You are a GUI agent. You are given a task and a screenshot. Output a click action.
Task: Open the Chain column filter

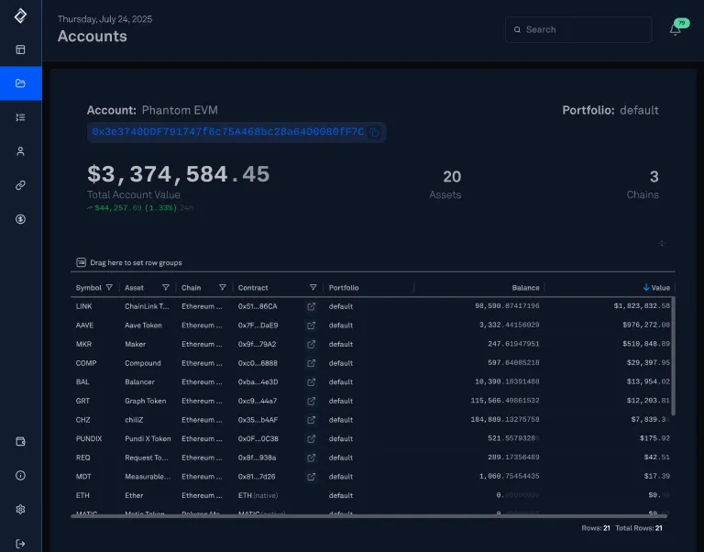tap(222, 287)
